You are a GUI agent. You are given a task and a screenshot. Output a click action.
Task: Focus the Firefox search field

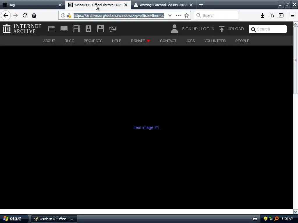[216, 15]
